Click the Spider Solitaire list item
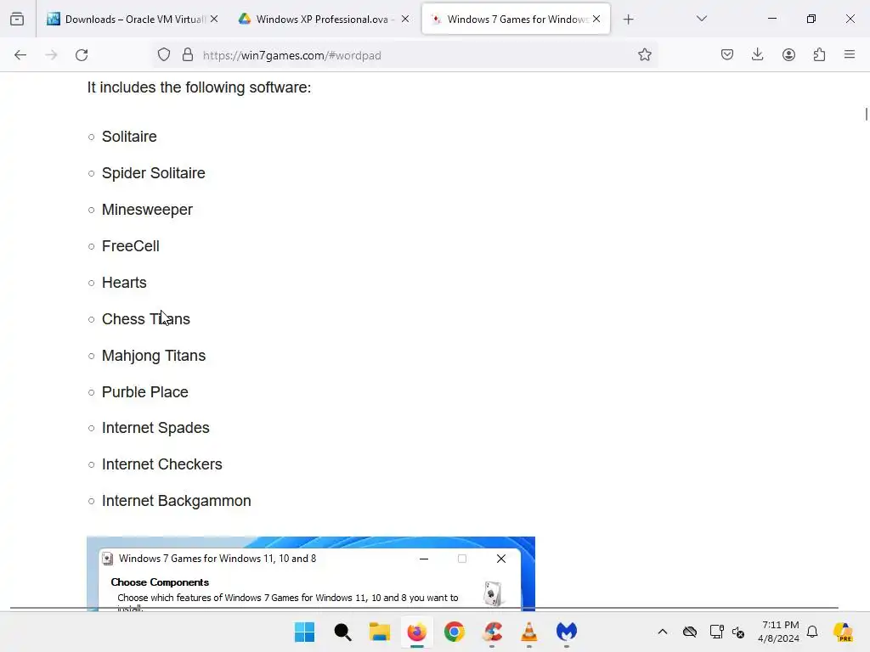This screenshot has width=870, height=652. point(154,173)
